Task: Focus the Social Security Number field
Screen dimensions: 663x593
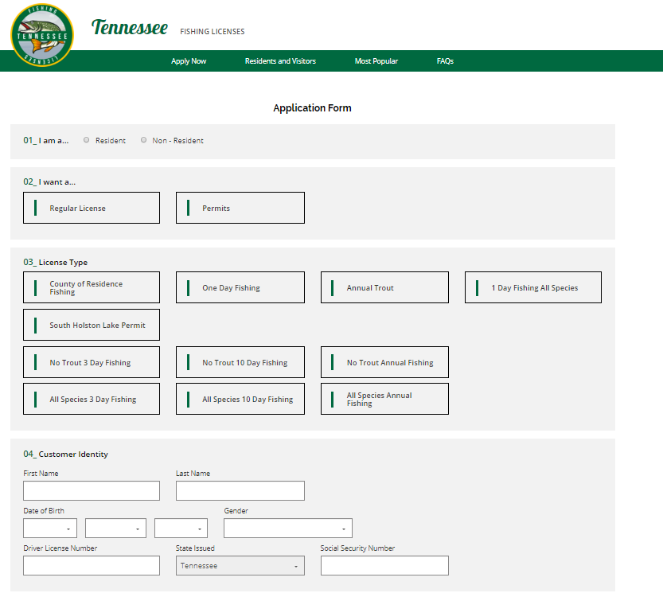Action: [x=384, y=566]
